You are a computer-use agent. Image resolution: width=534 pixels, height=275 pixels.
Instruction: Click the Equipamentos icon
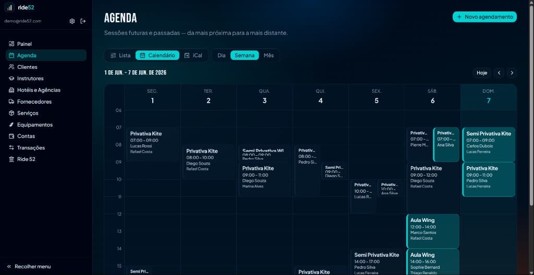tap(11, 124)
